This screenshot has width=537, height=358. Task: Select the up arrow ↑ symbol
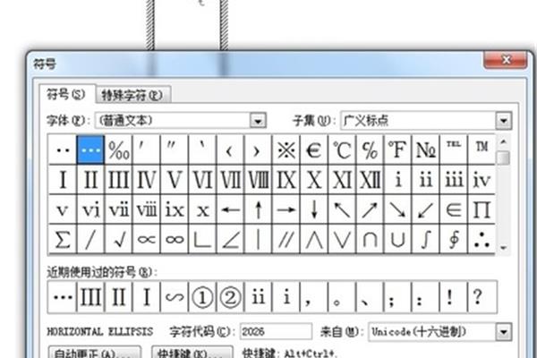(258, 209)
